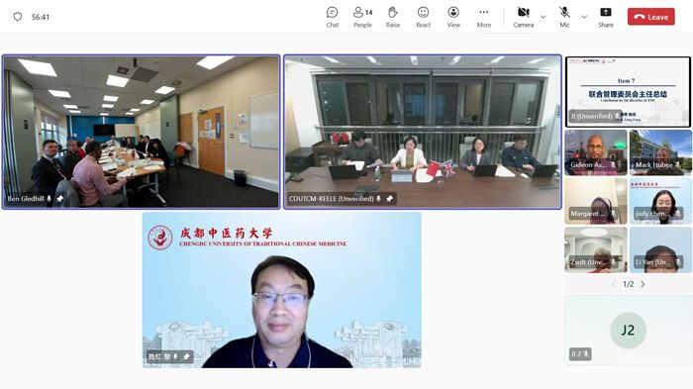Screen dimensions: 693x389
Task: Turn on the Camera
Action: pos(524,17)
